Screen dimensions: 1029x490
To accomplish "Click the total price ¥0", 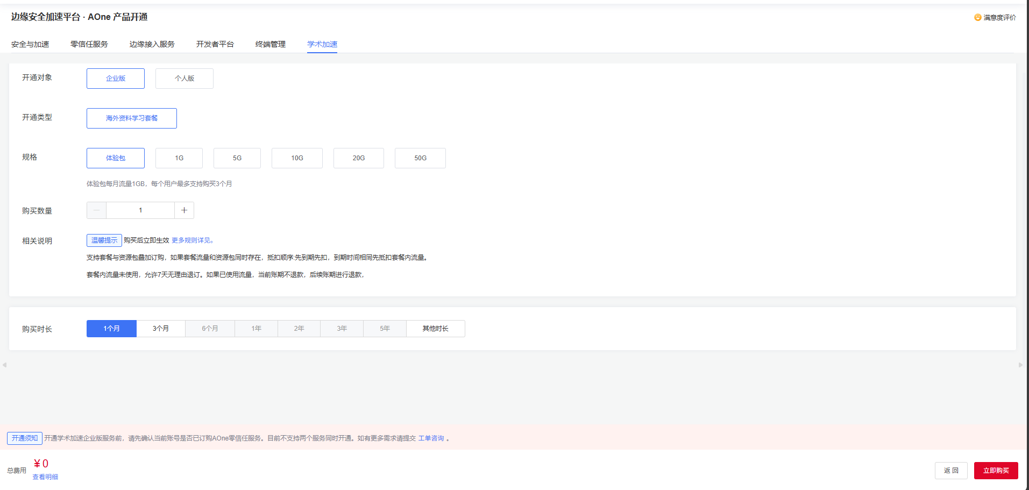I will [41, 464].
